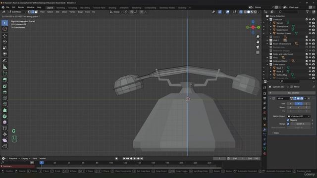Switch orthographic perspective grid icon
317x178 pixels.
point(258,52)
